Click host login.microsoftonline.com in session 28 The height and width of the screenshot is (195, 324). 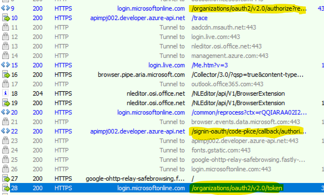pos(151,188)
